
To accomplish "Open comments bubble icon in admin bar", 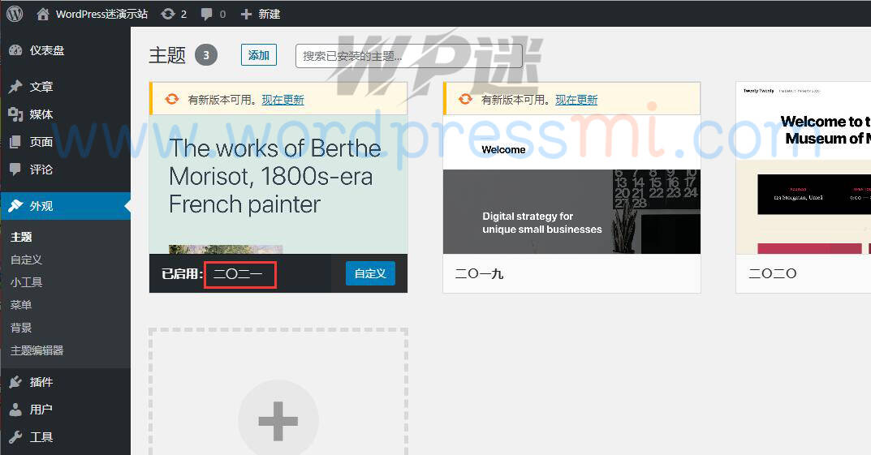I will 207,14.
